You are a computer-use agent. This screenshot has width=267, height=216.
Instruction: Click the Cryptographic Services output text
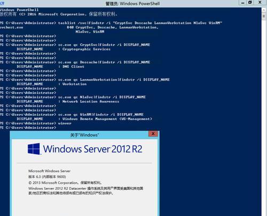(x=87, y=49)
